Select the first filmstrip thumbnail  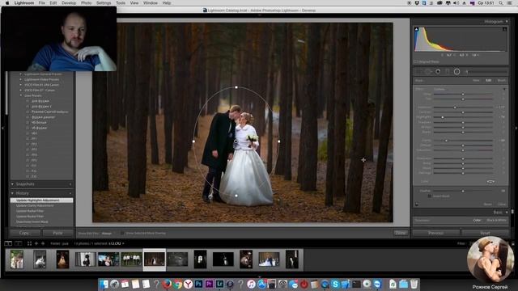click(x=16, y=259)
